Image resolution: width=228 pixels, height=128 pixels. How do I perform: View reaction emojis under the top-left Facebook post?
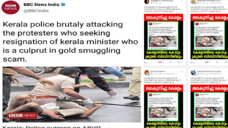tap(160, 62)
